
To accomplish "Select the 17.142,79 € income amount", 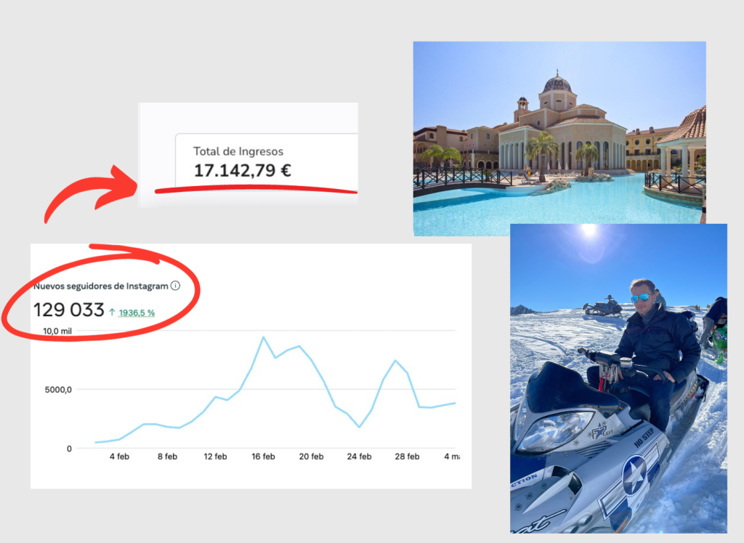I will click(240, 171).
